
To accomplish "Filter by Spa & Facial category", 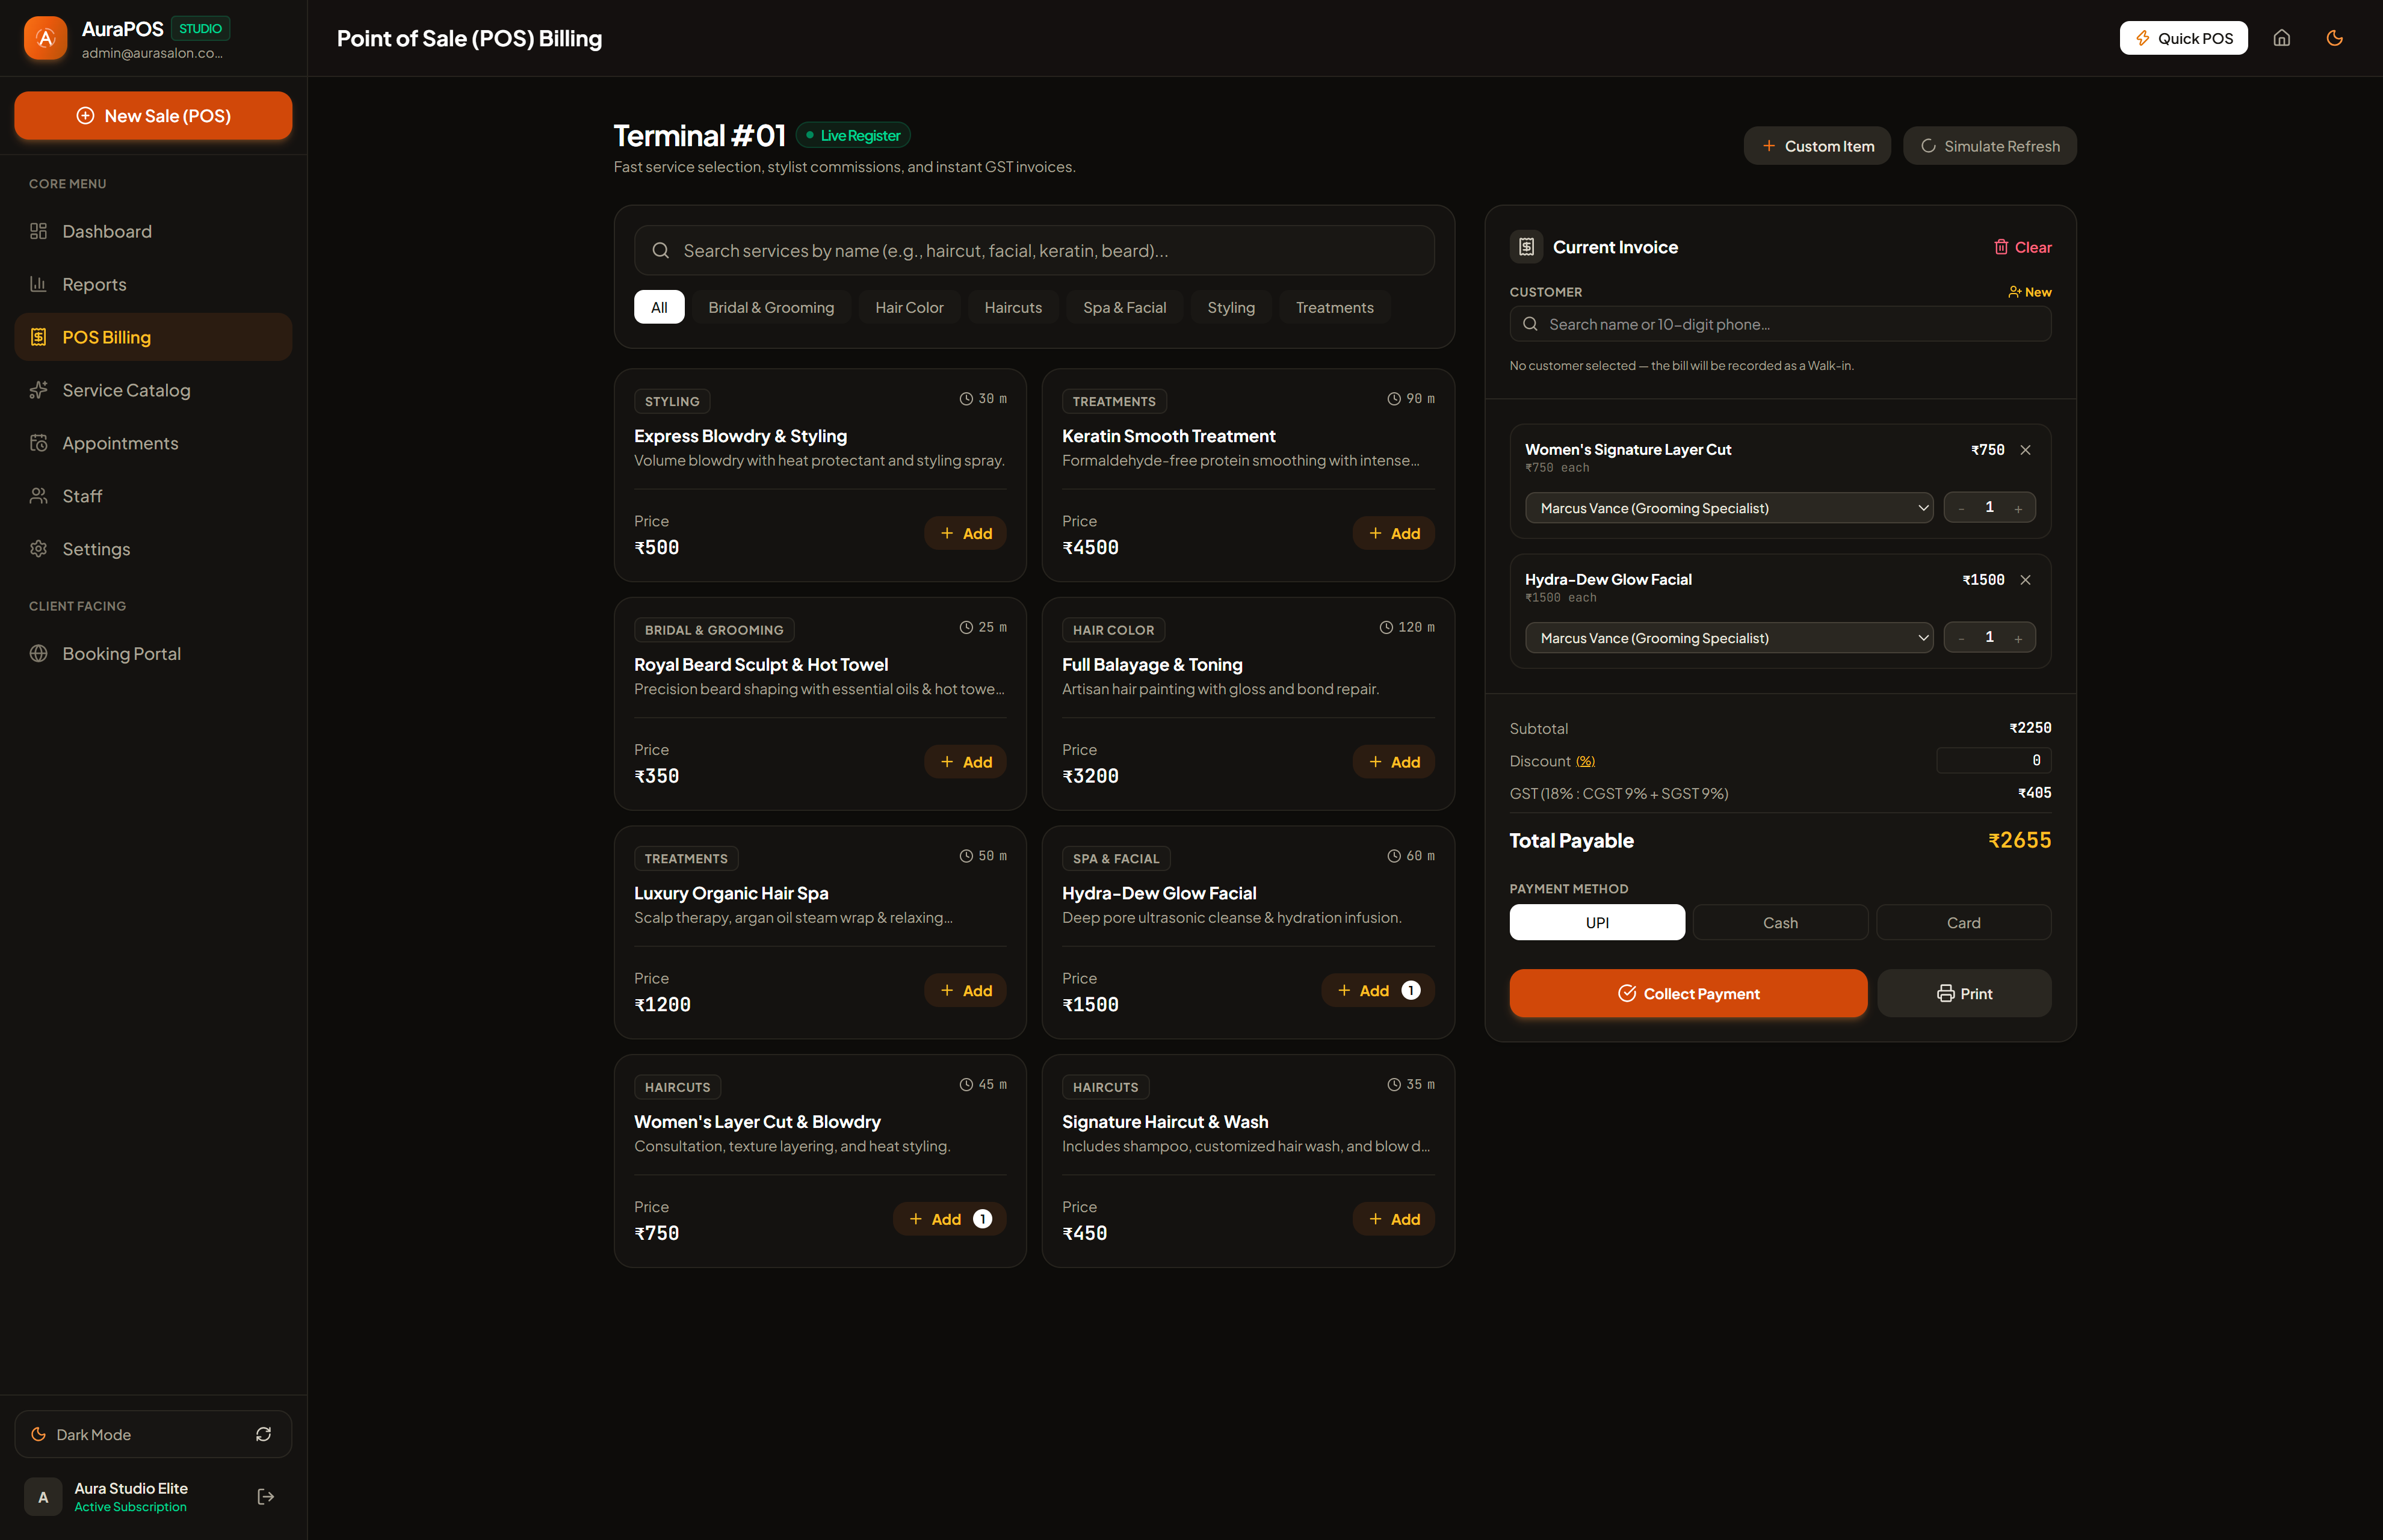I will 1125,307.
